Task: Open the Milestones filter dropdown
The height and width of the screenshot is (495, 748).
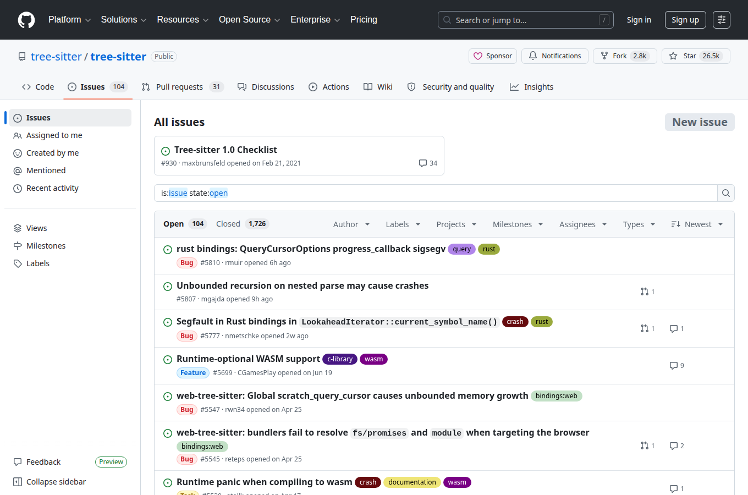Action: pyautogui.click(x=518, y=224)
